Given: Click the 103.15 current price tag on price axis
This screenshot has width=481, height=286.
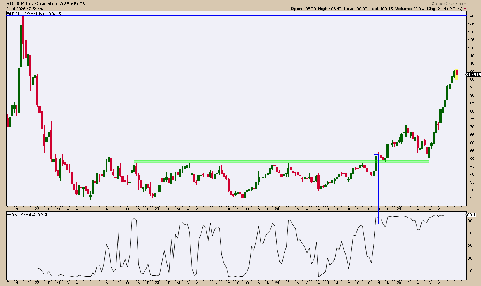Looking at the screenshot, I should click(x=473, y=75).
